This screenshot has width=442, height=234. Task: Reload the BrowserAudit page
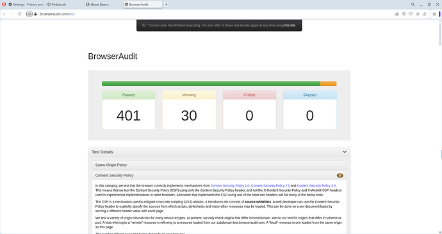[20, 14]
